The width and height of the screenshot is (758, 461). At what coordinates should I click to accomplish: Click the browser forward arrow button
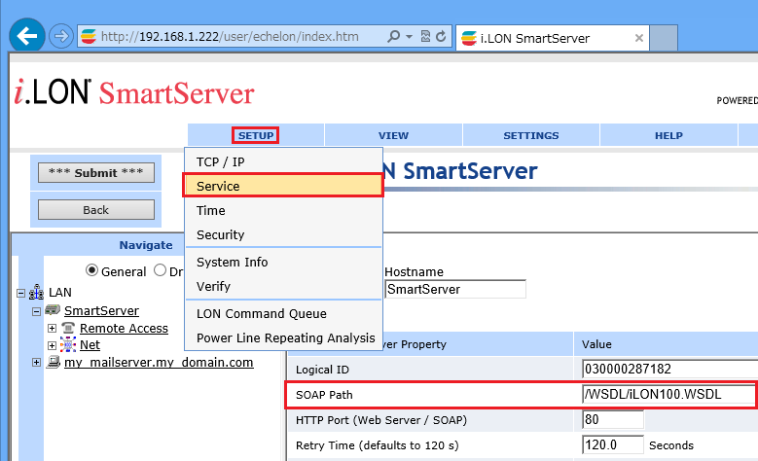point(59,37)
